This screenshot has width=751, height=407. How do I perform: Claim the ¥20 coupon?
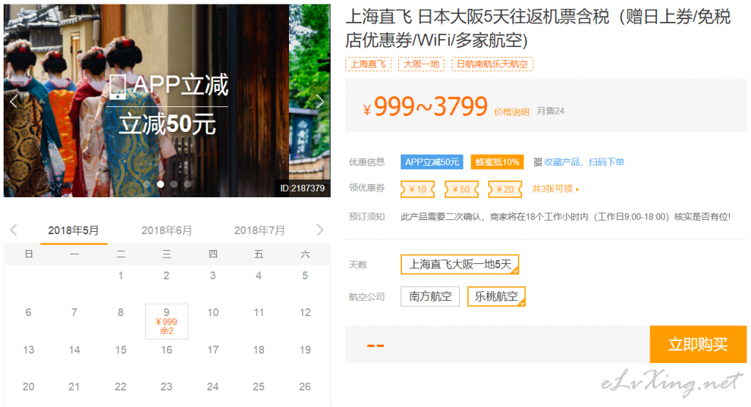tap(505, 189)
